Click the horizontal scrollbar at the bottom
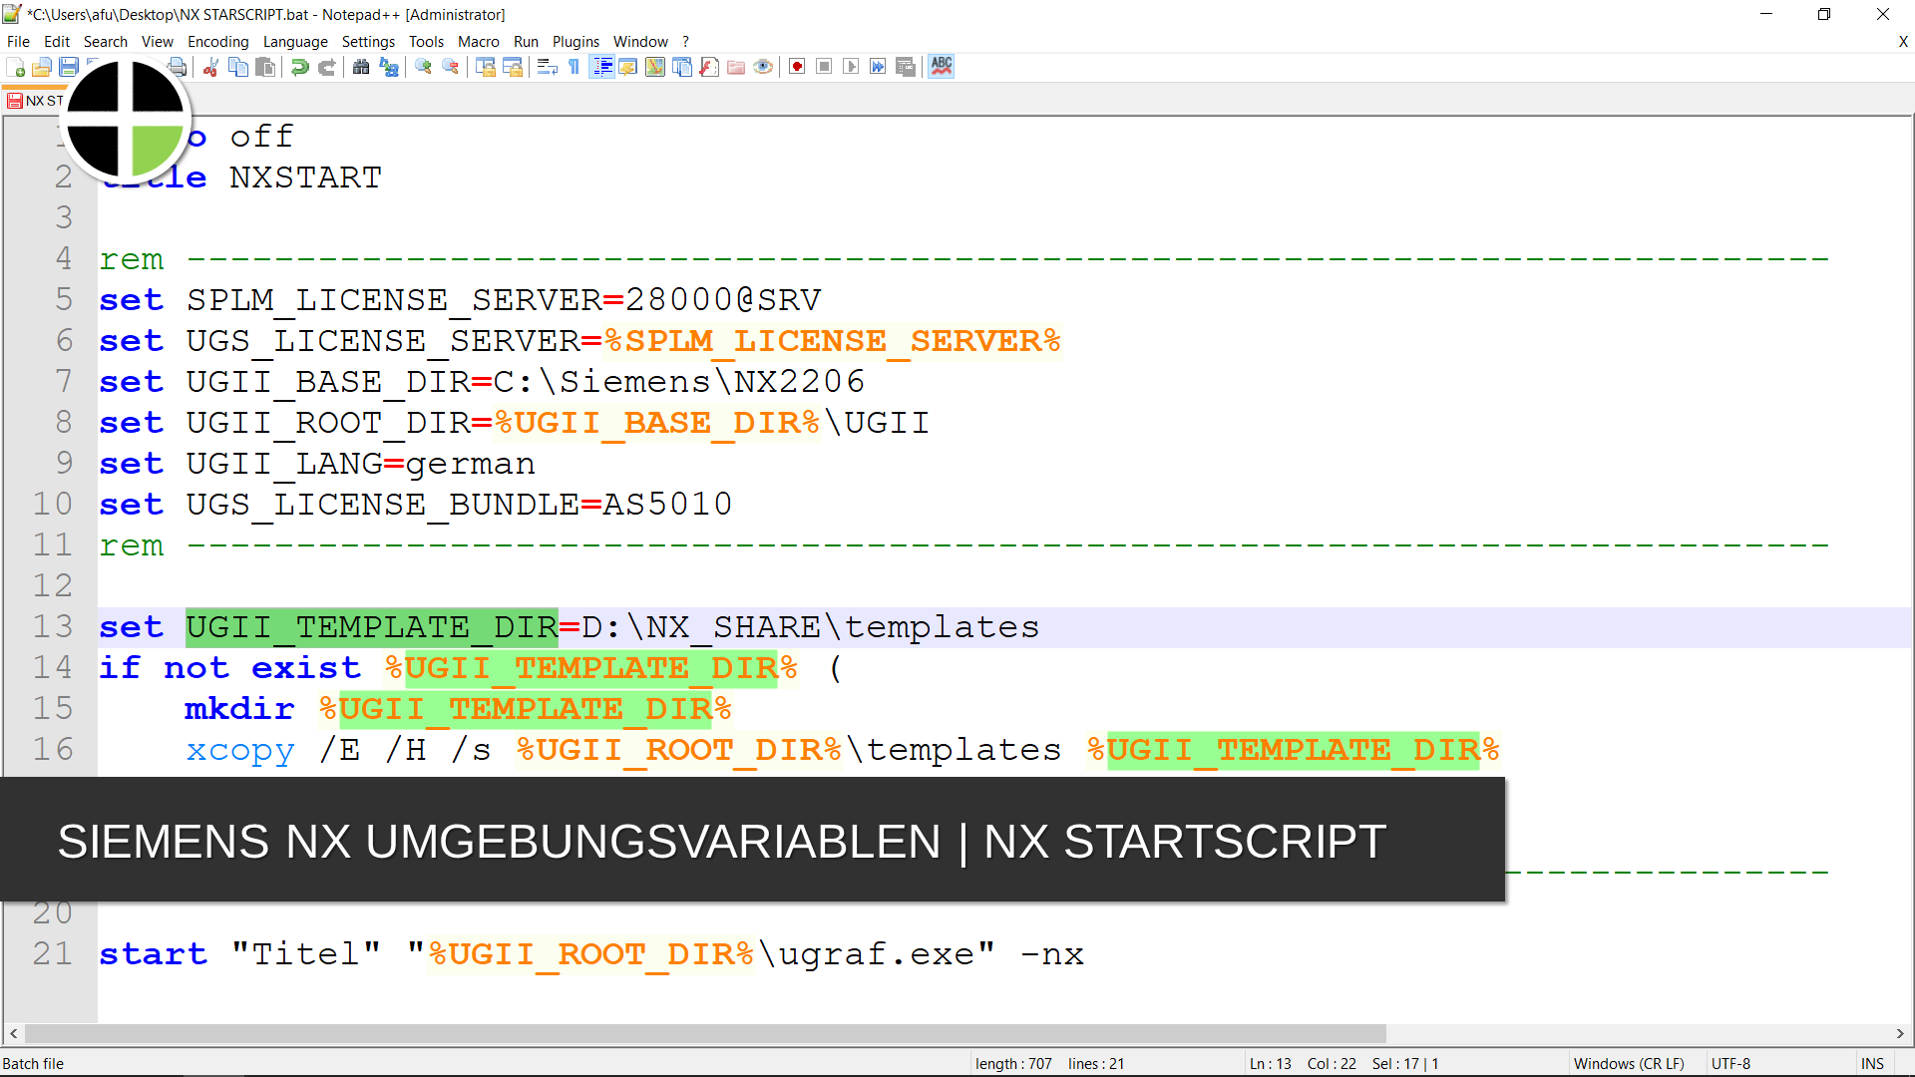Viewport: 1915px width, 1077px height. [698, 1034]
